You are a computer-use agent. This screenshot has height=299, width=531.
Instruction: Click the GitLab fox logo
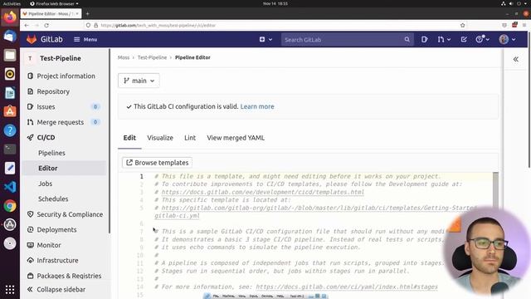(x=32, y=39)
